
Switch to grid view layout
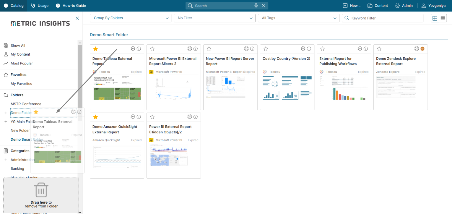click(435, 18)
